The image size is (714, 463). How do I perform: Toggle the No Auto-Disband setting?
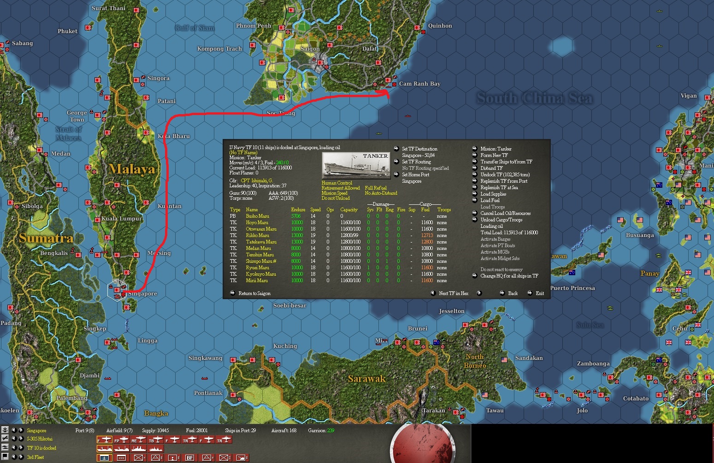click(381, 193)
